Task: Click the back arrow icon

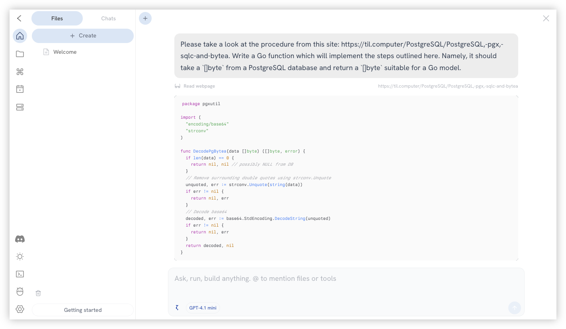Action: tap(19, 18)
